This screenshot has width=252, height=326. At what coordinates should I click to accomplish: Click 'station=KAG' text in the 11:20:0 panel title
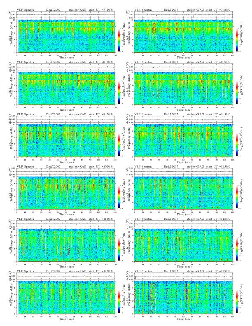[x=77, y=219]
